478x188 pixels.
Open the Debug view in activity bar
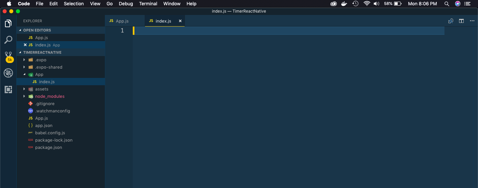point(8,73)
